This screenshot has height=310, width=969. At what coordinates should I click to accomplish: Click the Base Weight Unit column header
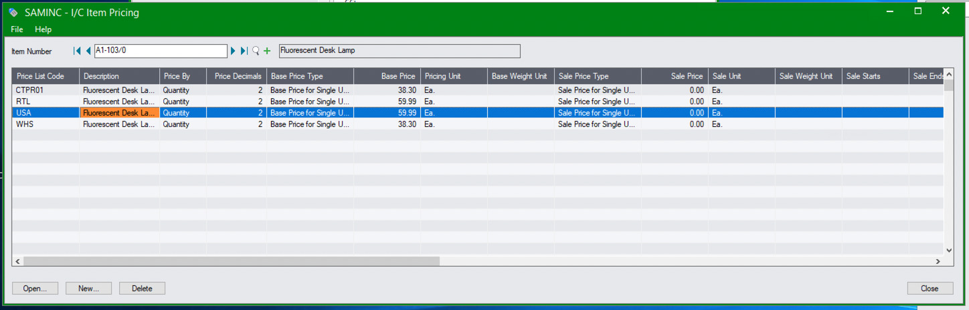pyautogui.click(x=521, y=76)
